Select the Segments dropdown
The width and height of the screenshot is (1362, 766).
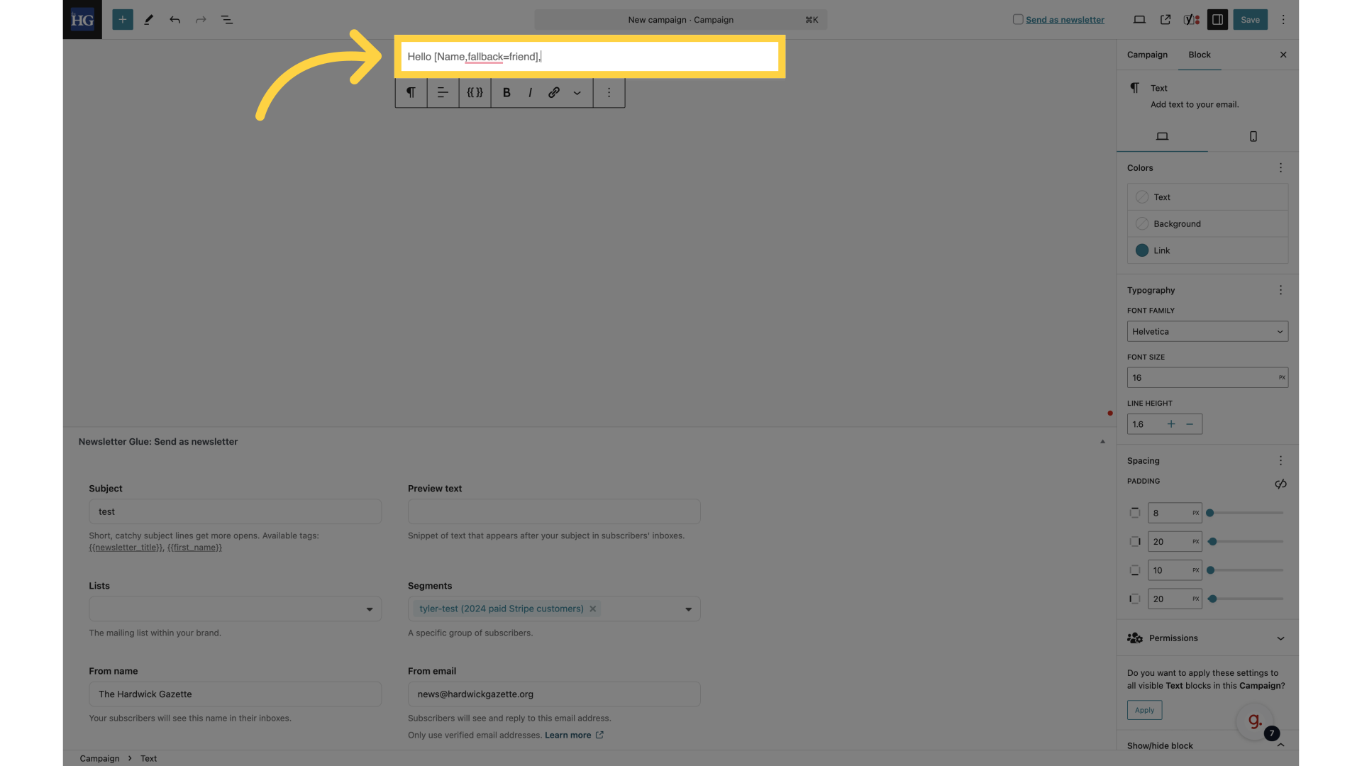(554, 609)
